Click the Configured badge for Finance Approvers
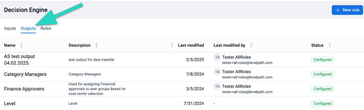Viewport: 364px width, 110px height. [323, 89]
